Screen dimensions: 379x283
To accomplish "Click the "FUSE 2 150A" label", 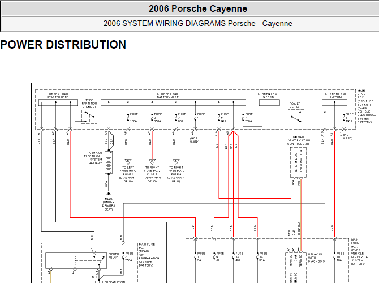I will pos(158,118).
